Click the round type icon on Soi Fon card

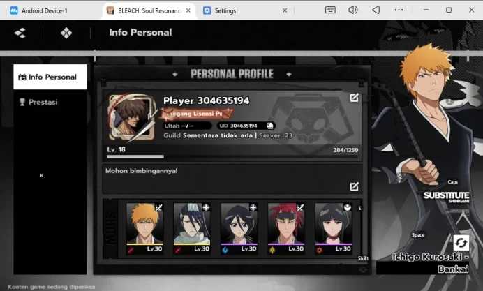click(348, 207)
